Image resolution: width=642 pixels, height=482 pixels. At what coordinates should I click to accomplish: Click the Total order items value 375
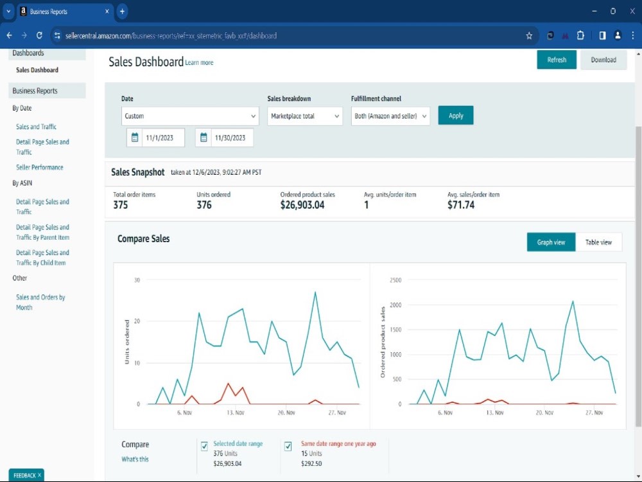121,205
